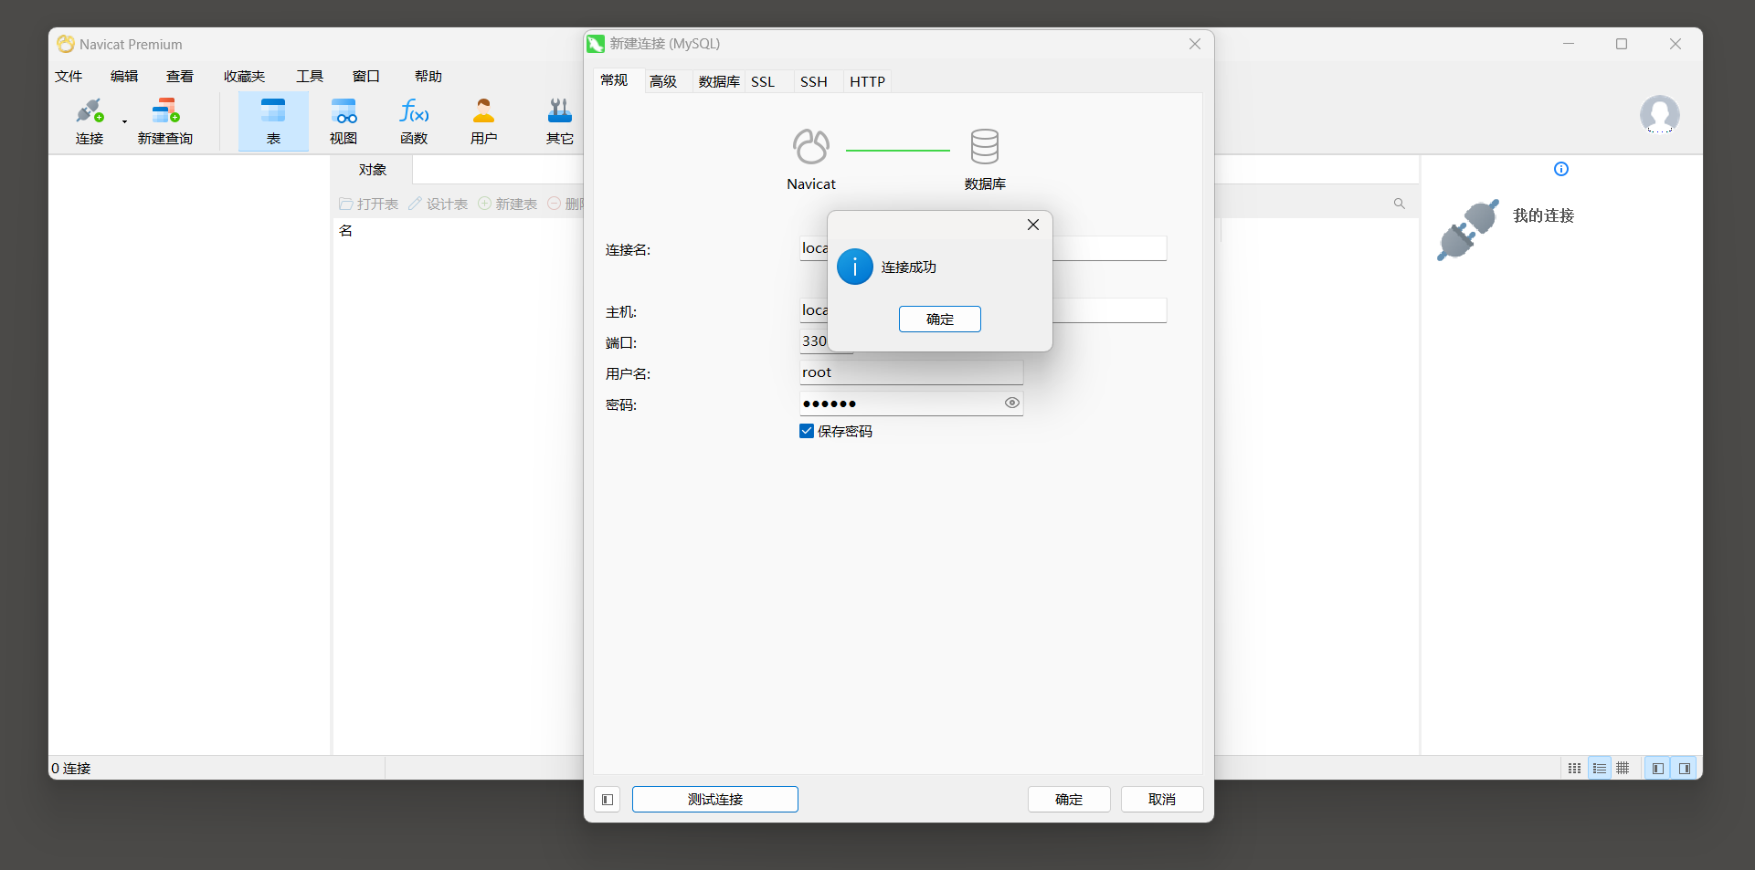This screenshot has width=1755, height=870.
Task: Click the info icon in right panel
Action: [x=1561, y=169]
